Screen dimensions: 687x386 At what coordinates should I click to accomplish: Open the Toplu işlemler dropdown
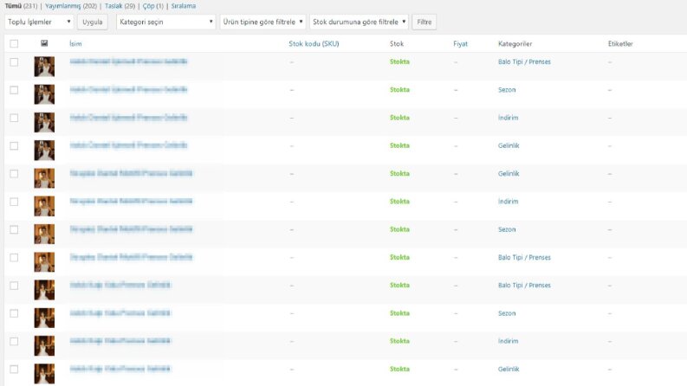point(39,22)
